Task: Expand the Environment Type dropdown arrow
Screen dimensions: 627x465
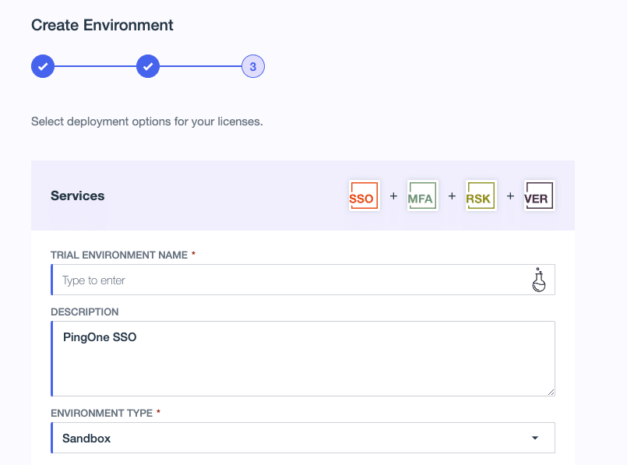Action: pyautogui.click(x=535, y=438)
